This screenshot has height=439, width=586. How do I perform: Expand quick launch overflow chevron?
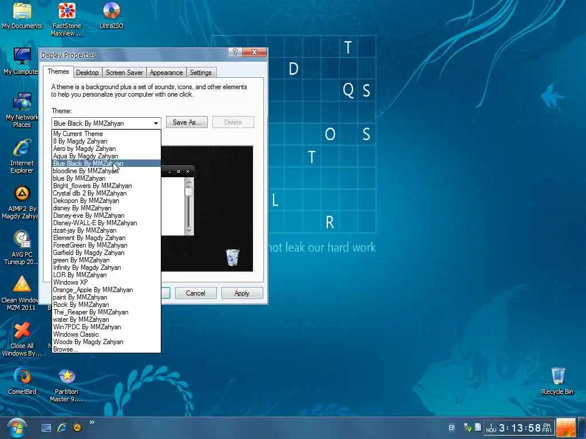[x=92, y=422]
